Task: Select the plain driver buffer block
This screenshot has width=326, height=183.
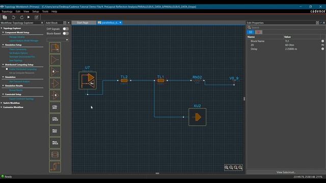Action: pyautogui.click(x=55, y=60)
